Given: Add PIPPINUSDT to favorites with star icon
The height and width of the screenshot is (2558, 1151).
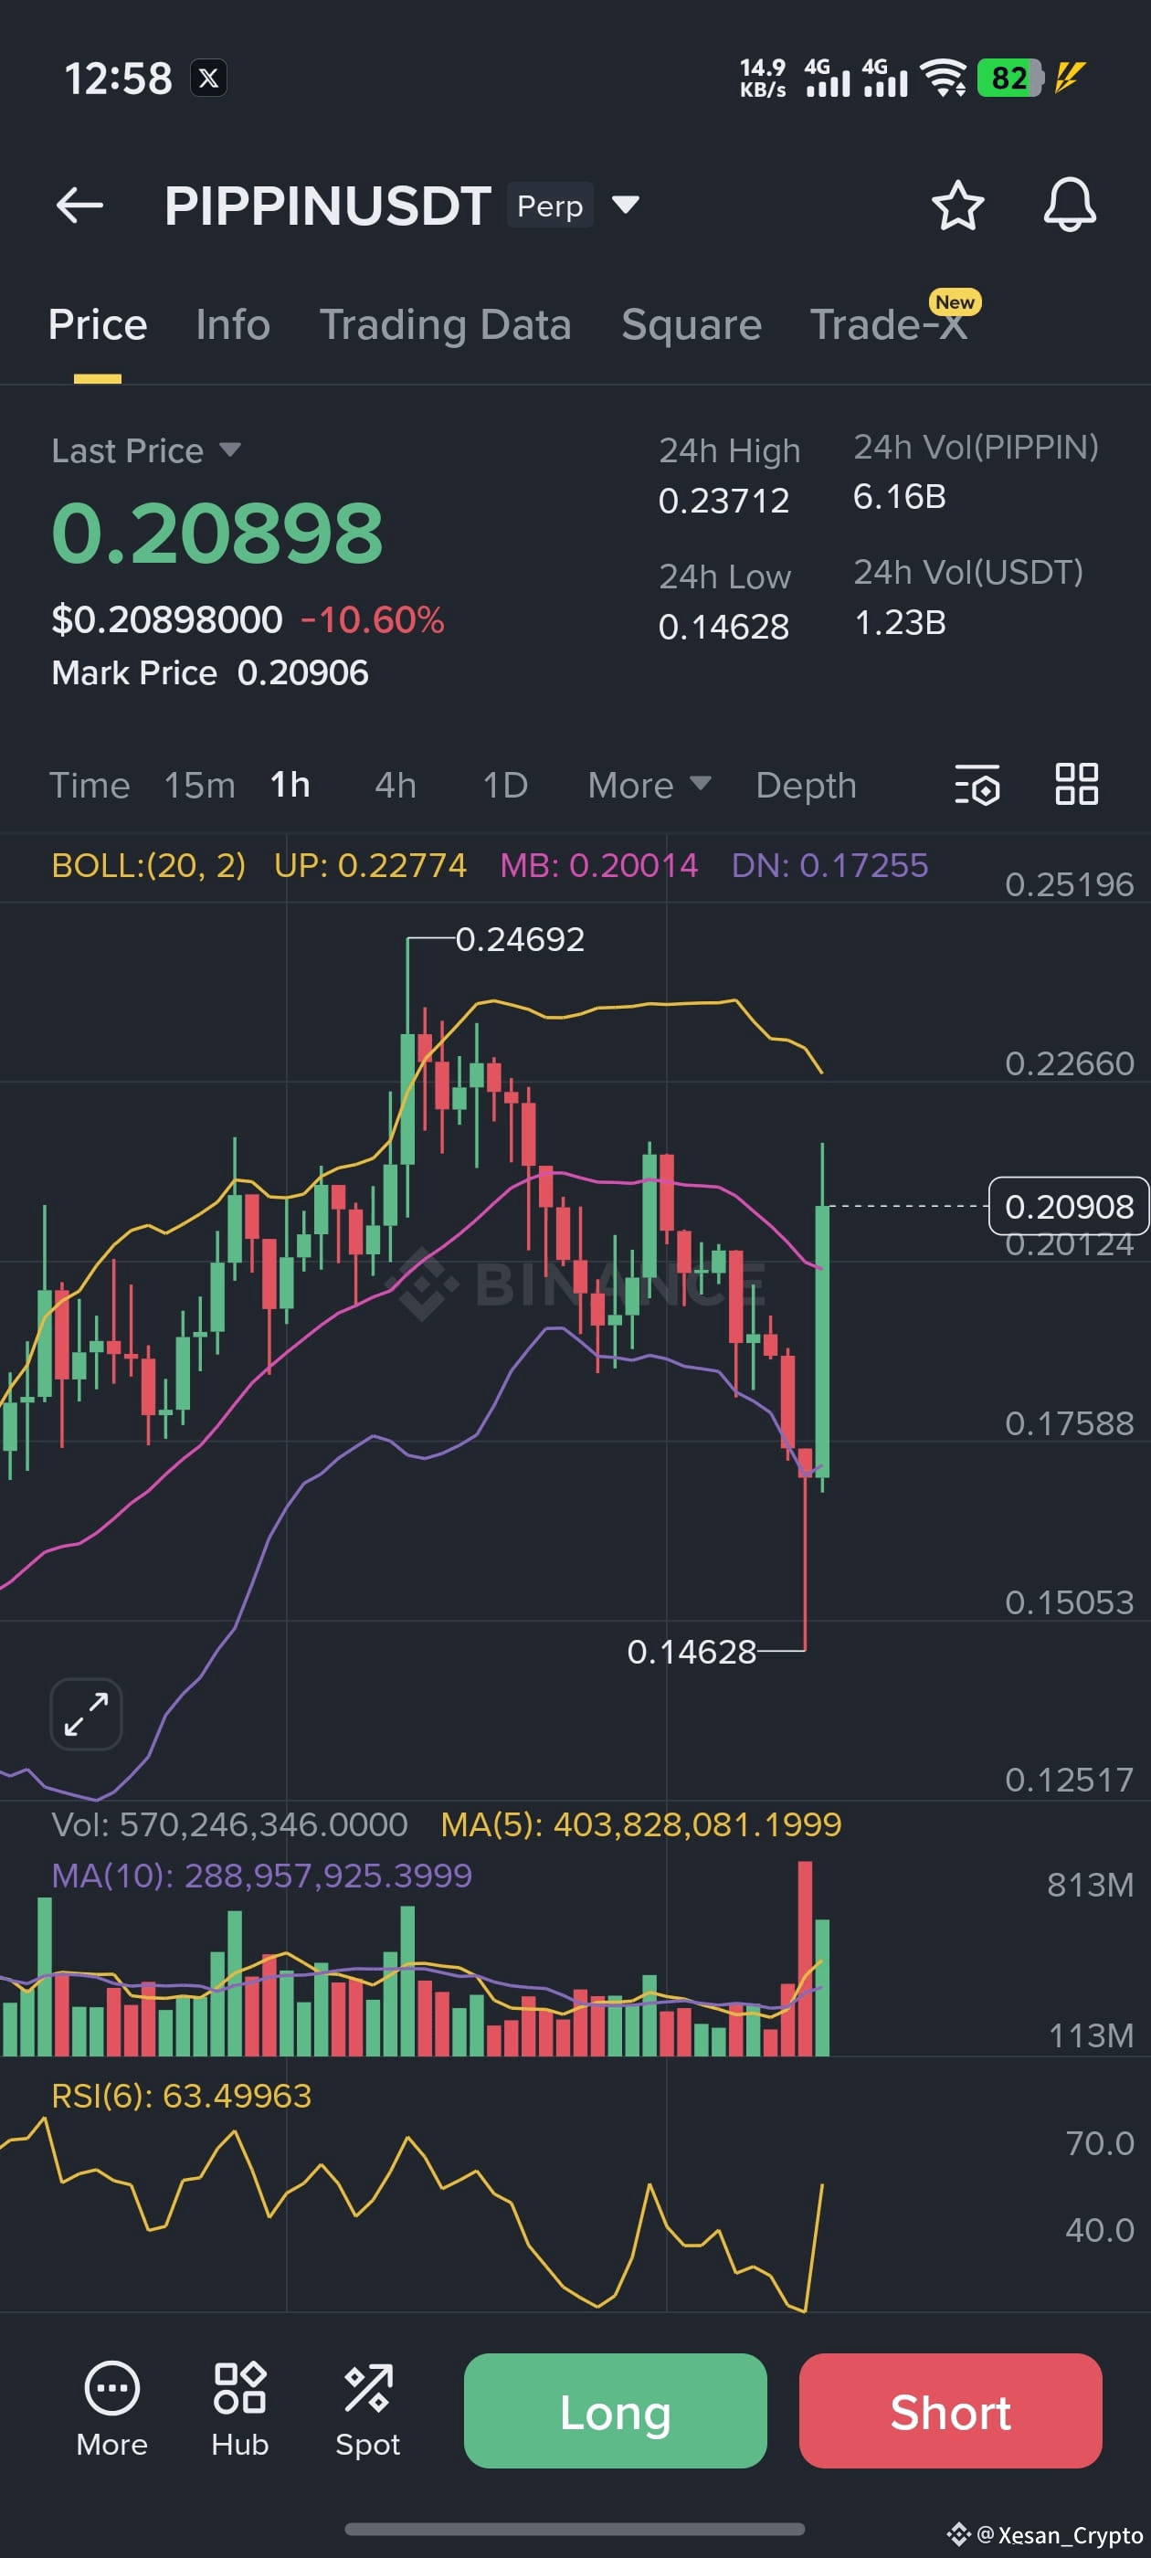Looking at the screenshot, I should tap(957, 206).
